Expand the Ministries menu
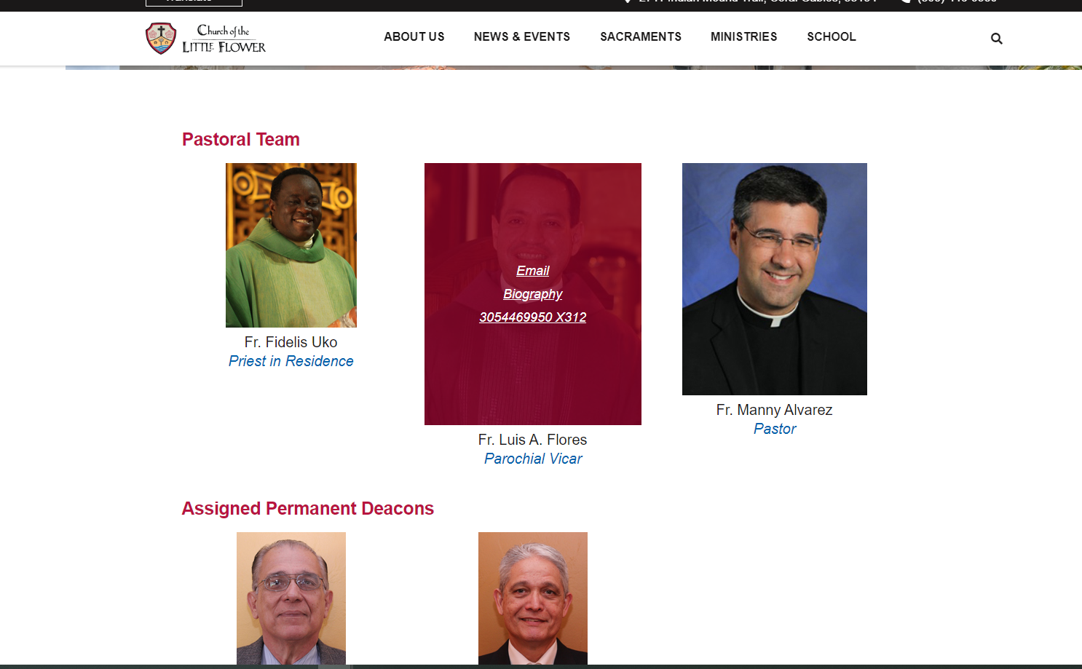Viewport: 1082px width, 669px height. point(744,36)
